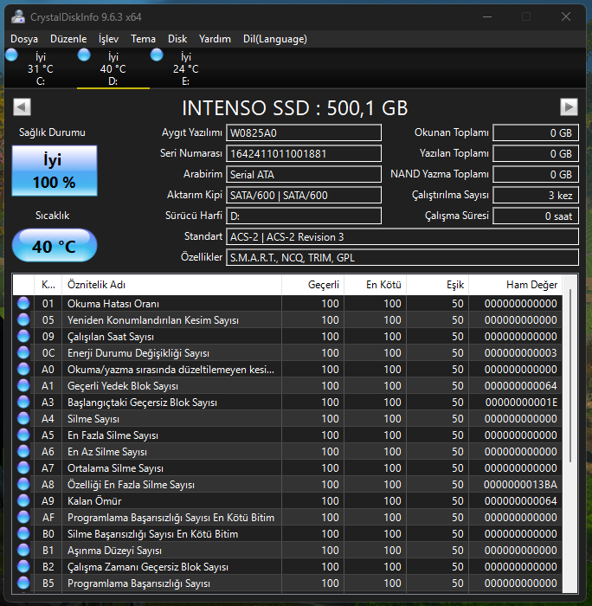This screenshot has width=592, height=606.
Task: Click the En Kötü column header
Action: (376, 285)
